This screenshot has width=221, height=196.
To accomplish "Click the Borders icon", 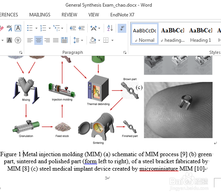I will [106, 40].
